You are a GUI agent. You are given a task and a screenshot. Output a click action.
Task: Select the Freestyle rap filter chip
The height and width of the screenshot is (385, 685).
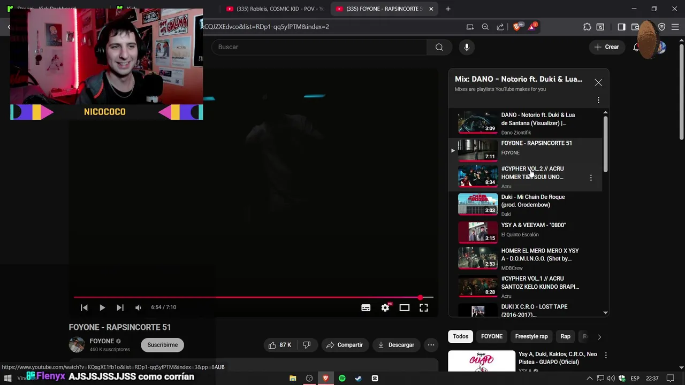pyautogui.click(x=531, y=336)
